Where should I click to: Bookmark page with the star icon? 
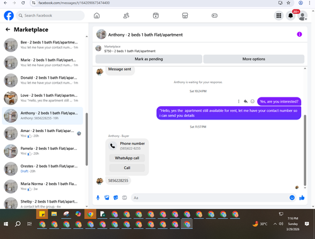click(289, 3)
